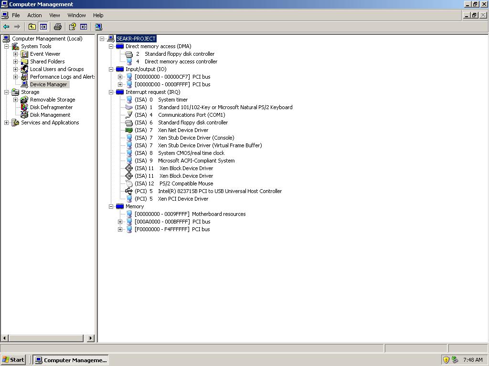The image size is (489, 366).
Task: Click the Start button
Action: (13, 360)
